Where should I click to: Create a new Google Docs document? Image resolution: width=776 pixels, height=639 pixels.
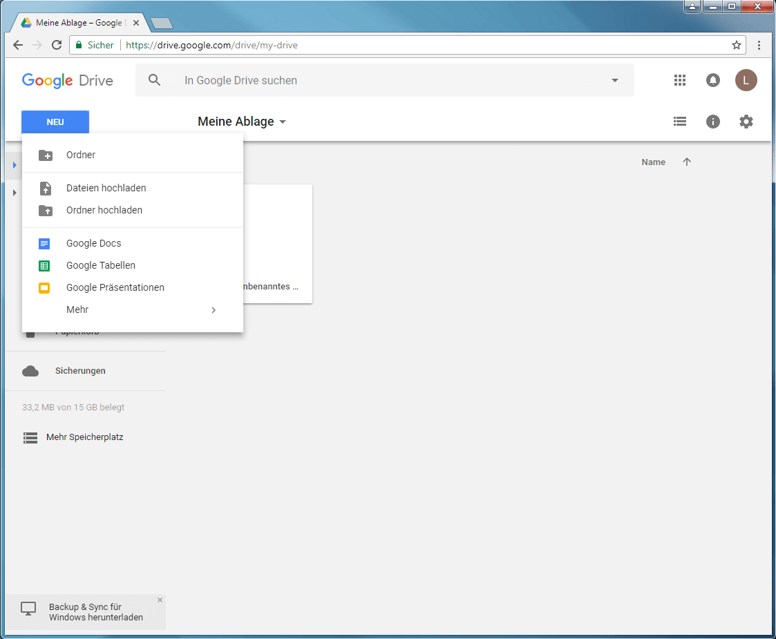pos(133,243)
